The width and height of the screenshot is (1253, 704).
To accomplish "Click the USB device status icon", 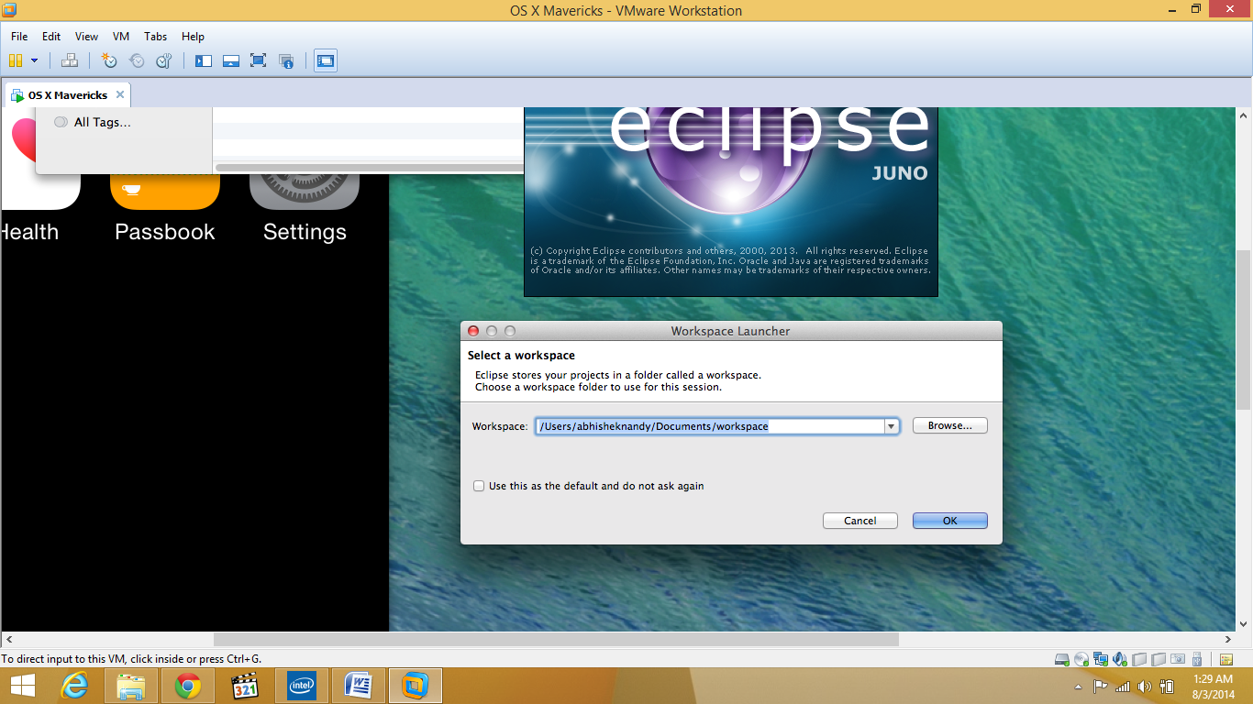I will (1196, 659).
